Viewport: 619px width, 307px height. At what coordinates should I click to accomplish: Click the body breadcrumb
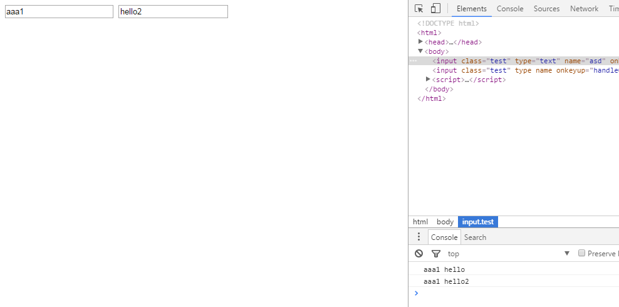click(x=445, y=222)
